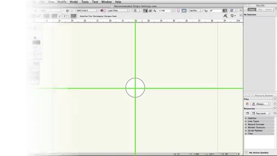Click the document title Recommended Origin Settings
Image resolution: width=277 pixels, height=156 pixels.
[x=135, y=6]
